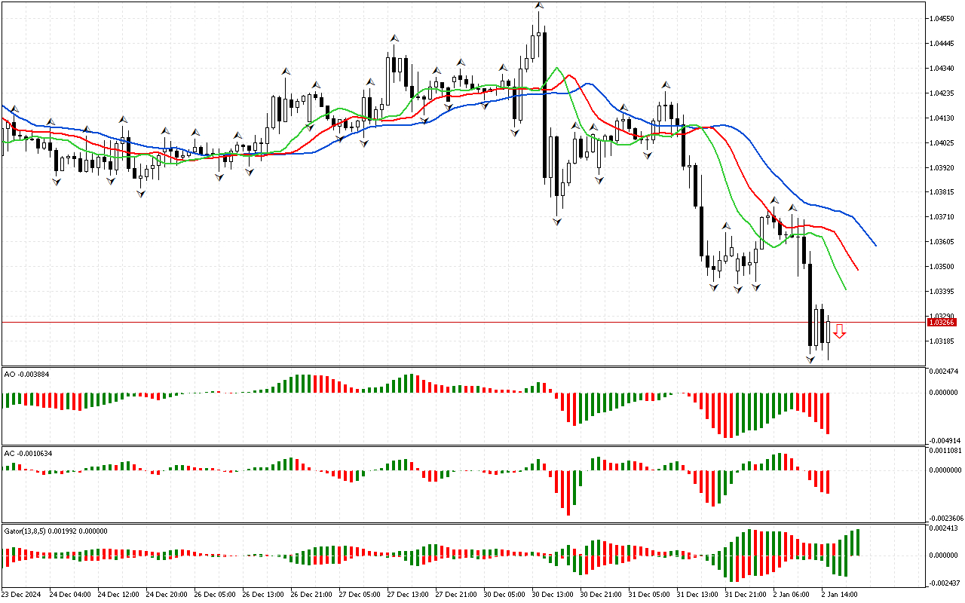
Task: Click price level 1.03815 on the scale
Action: [942, 191]
